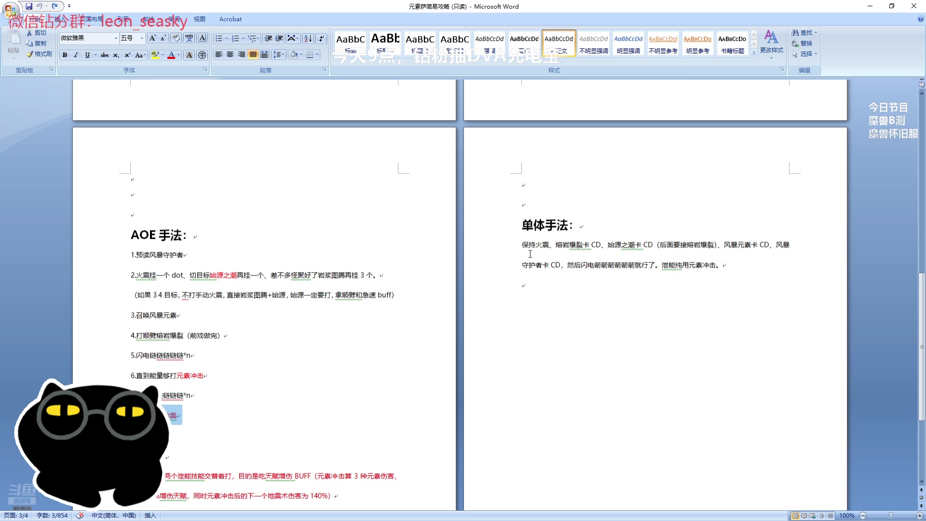The width and height of the screenshot is (926, 521).
Task: Click the Character Border icon
Action: tap(202, 38)
